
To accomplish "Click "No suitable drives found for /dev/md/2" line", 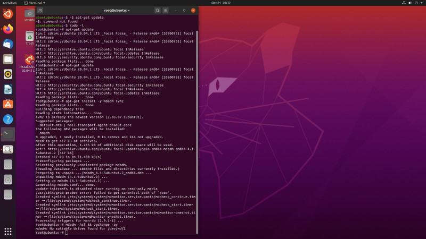I will 81,228.
